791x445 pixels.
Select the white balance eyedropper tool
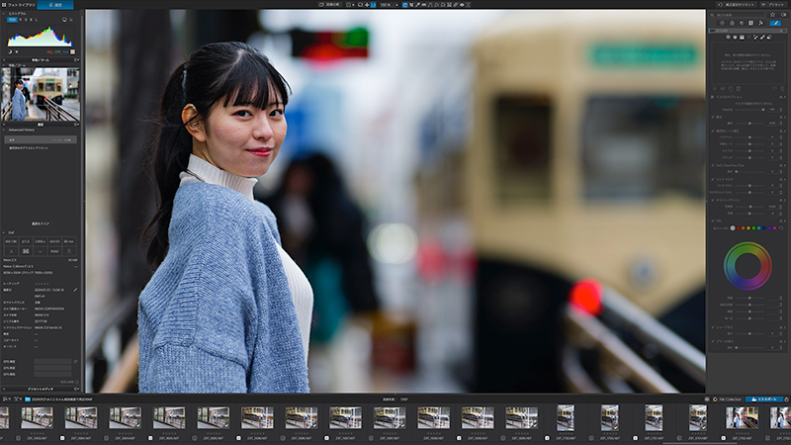click(x=417, y=5)
